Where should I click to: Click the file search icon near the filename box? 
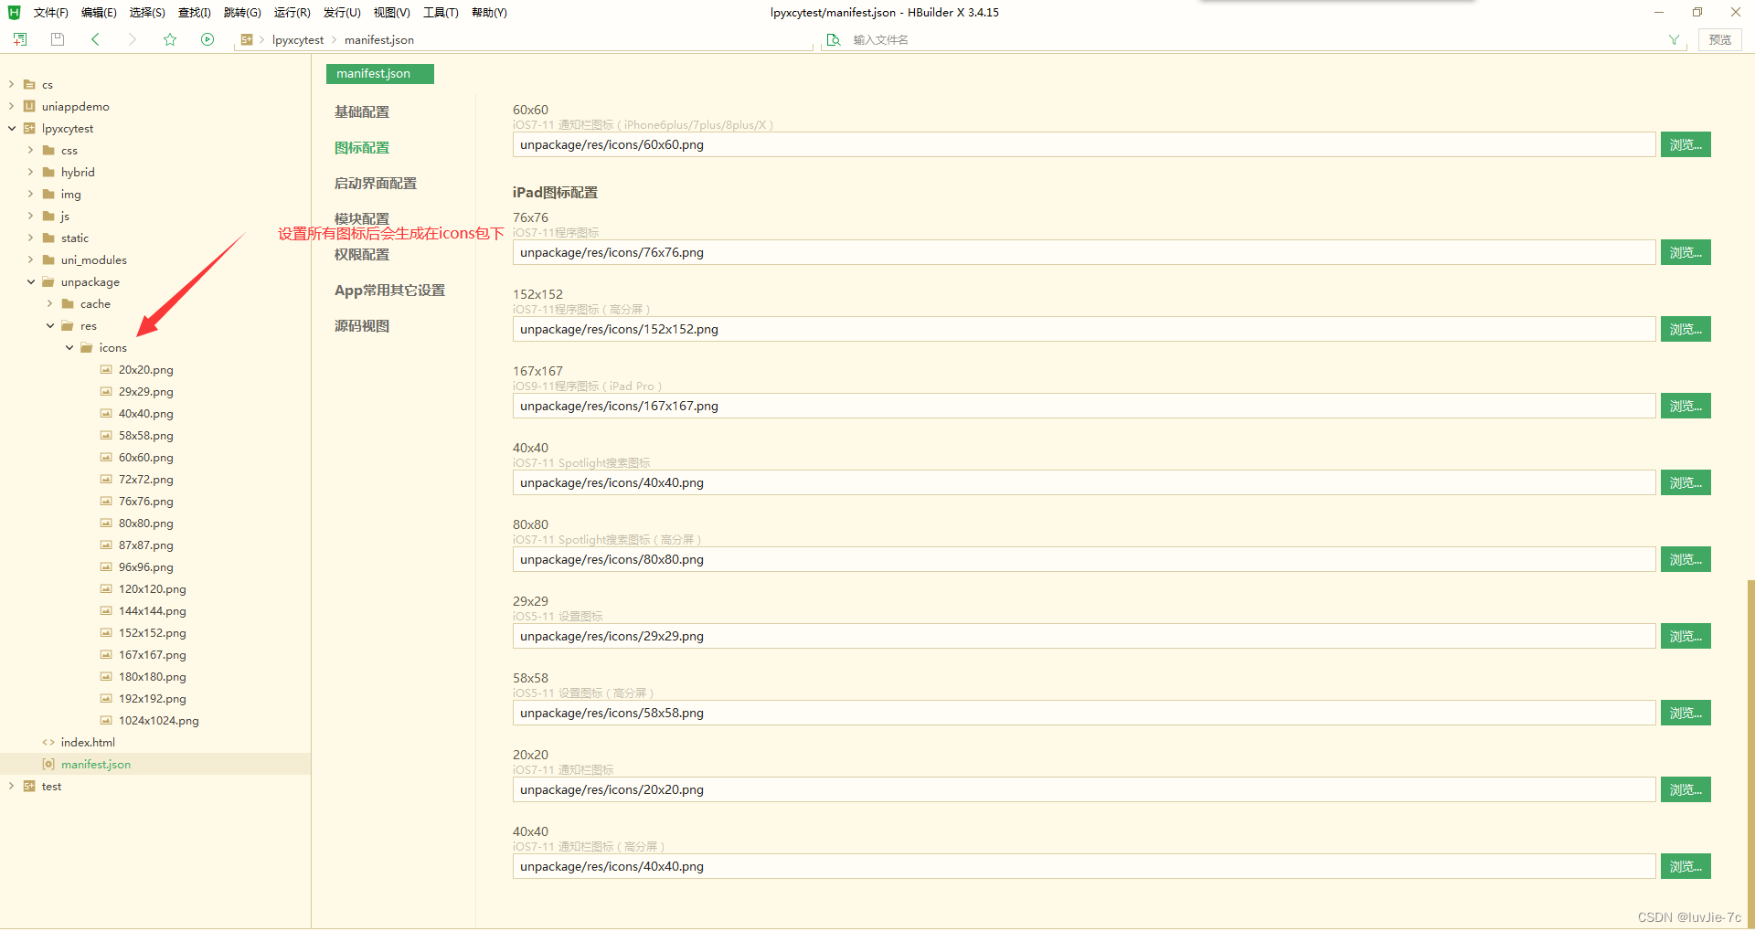833,39
